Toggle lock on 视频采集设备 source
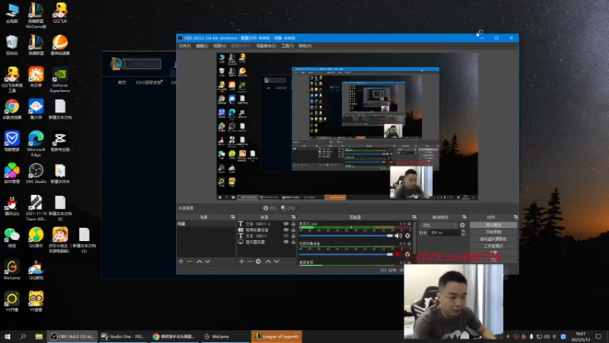The height and width of the screenshot is (343, 609). coord(293,230)
